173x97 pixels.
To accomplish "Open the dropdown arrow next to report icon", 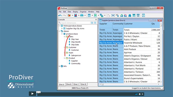I will pyautogui.click(x=98, y=16).
